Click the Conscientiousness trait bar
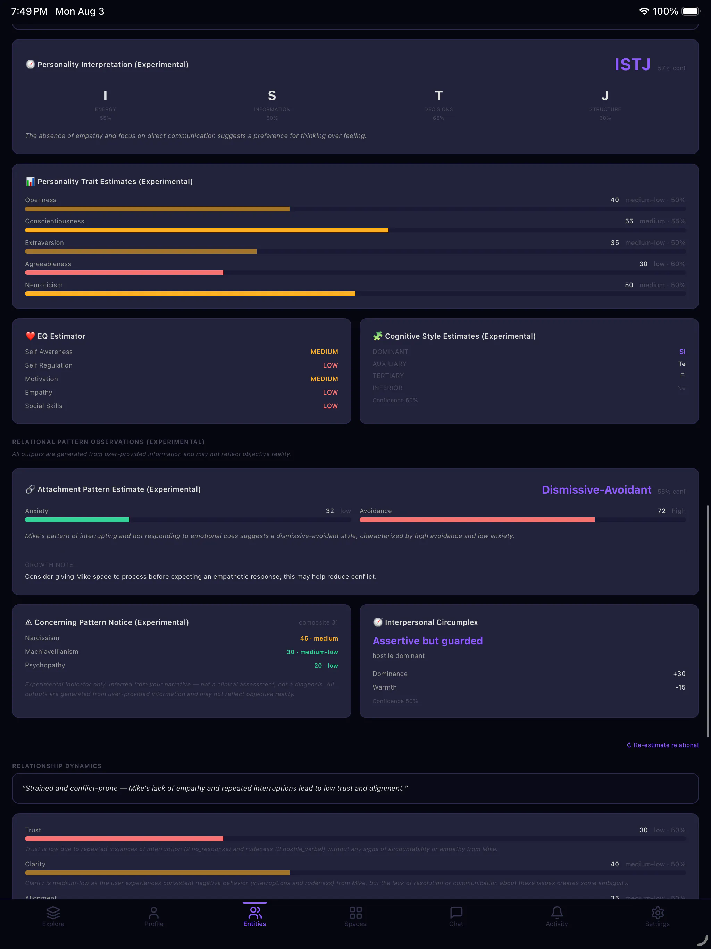 click(x=355, y=230)
